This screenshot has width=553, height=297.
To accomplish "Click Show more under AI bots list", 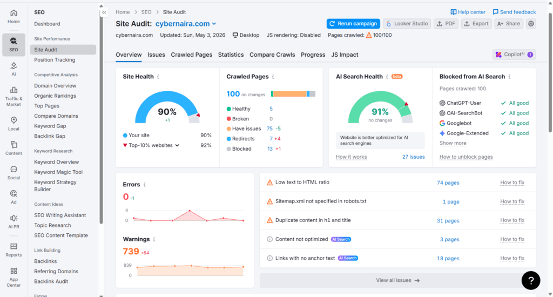I will pos(453,143).
